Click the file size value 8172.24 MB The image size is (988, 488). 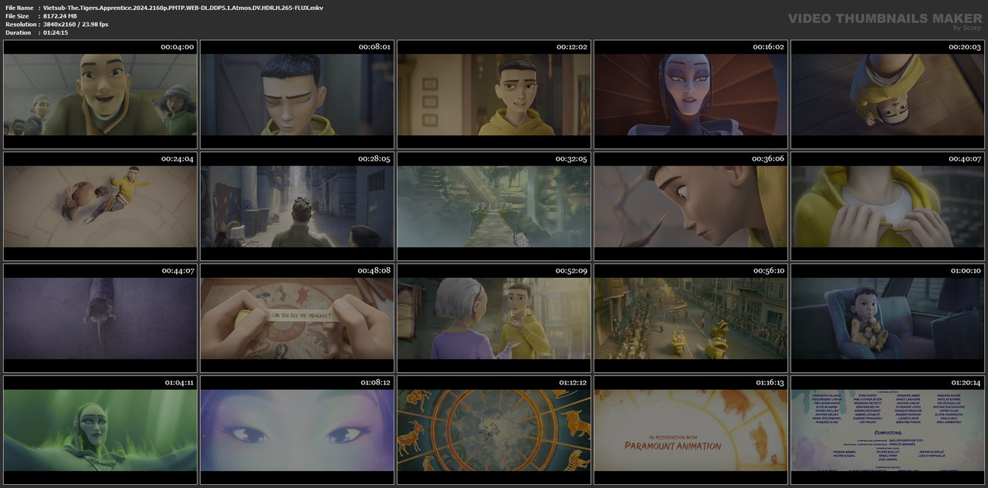coord(60,16)
